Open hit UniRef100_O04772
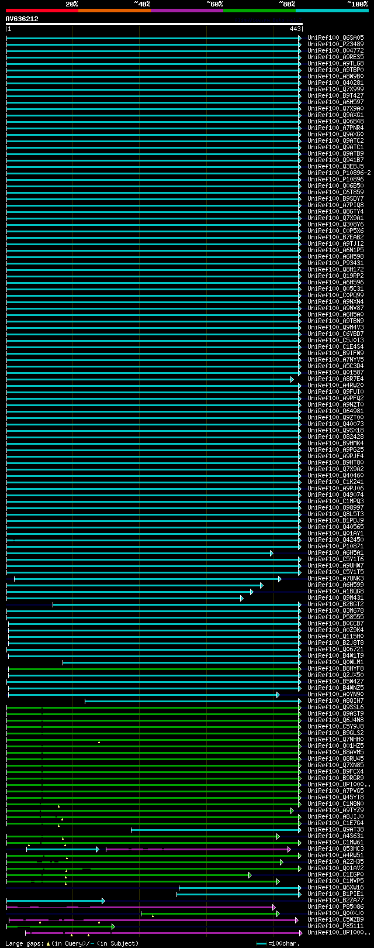Image resolution: width=374 pixels, height=948 pixels. [x=335, y=51]
